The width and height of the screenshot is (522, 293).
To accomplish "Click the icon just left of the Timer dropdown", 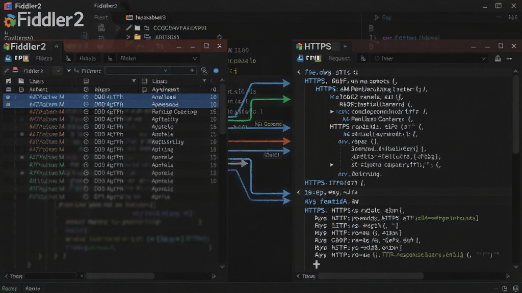I will click(x=363, y=58).
